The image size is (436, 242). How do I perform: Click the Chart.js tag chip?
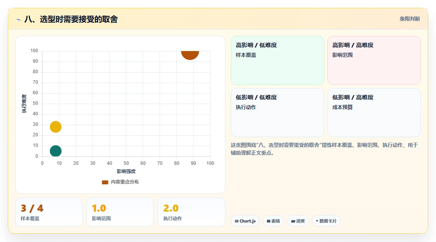[x=245, y=221]
